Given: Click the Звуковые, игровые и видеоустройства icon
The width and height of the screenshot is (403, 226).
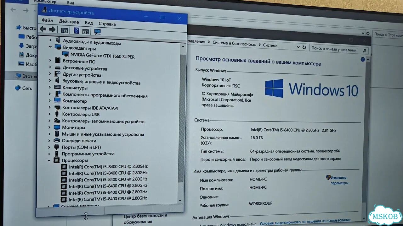Looking at the screenshot, I should click(x=57, y=81).
